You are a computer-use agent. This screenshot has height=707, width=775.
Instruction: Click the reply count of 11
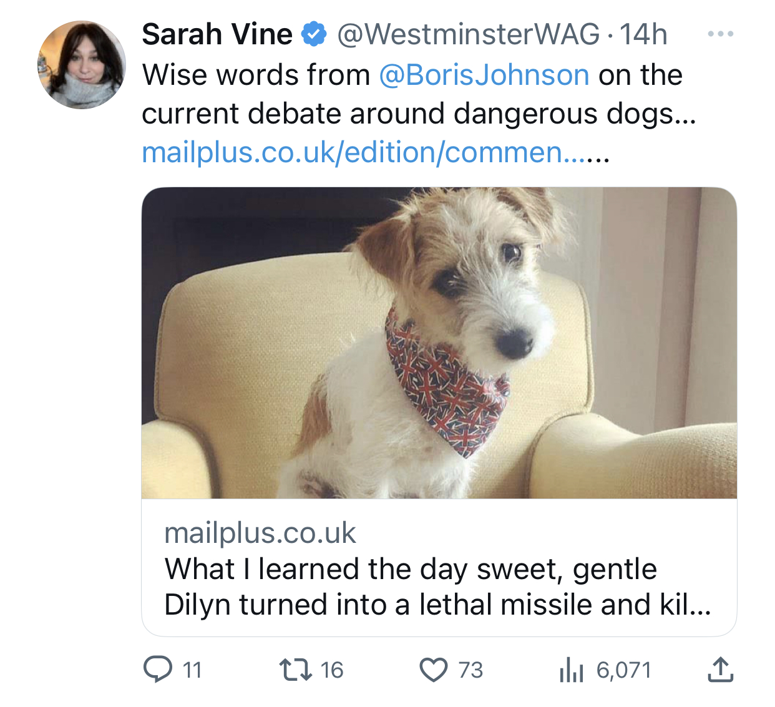[192, 670]
